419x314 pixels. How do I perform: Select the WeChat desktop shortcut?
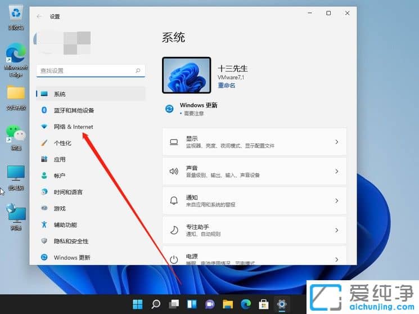16,138
